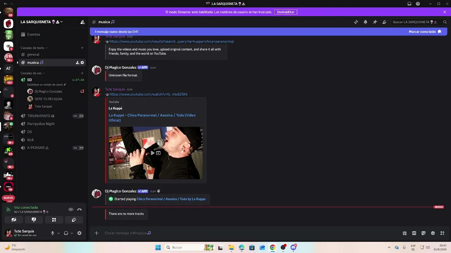The image size is (451, 253).
Task: Share your screen from the voice panel
Action: (x=34, y=220)
